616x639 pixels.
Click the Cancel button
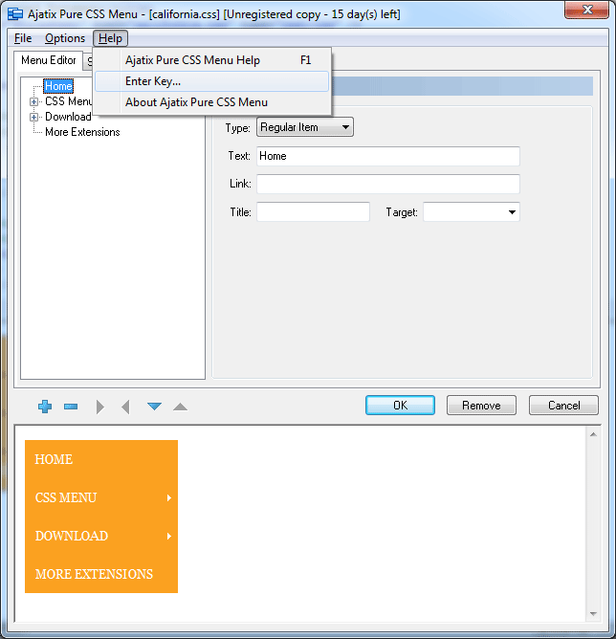pyautogui.click(x=563, y=405)
